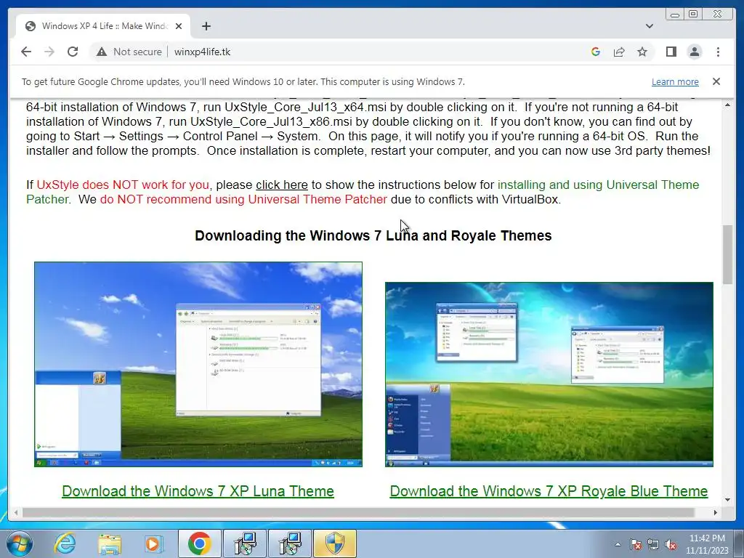Open the Not secure site warning info

(x=129, y=52)
